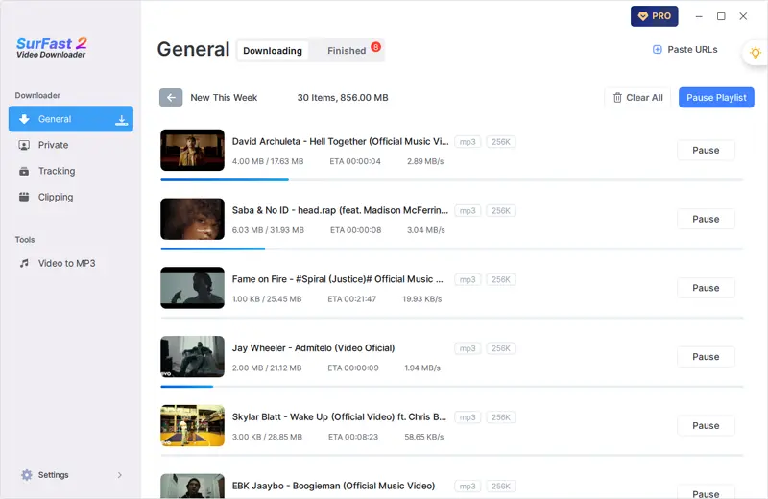The height and width of the screenshot is (499, 768).
Task: Click the EBK Jaaybo thumbnail
Action: 193,487
